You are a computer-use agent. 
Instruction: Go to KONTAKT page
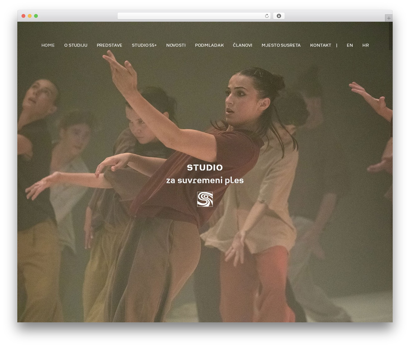click(x=321, y=45)
